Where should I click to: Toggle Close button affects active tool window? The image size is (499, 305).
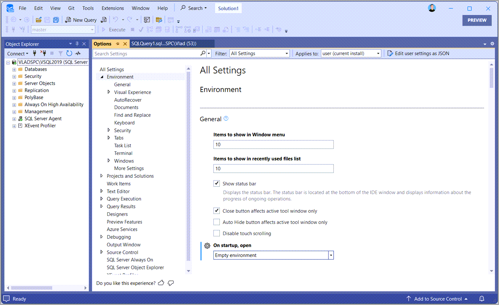pyautogui.click(x=217, y=211)
